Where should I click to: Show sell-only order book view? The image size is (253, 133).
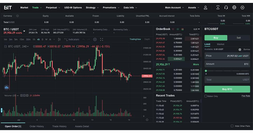[x=173, y=29]
